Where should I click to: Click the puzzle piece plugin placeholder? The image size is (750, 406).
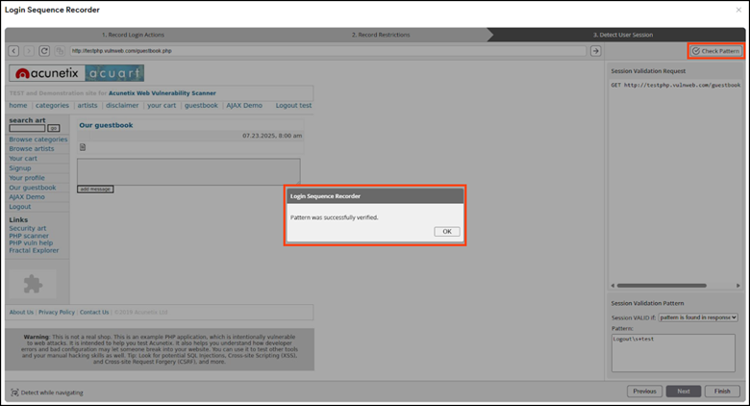click(33, 284)
